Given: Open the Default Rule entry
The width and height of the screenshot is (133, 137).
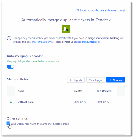Looking at the screenshot, I should click(26, 102).
